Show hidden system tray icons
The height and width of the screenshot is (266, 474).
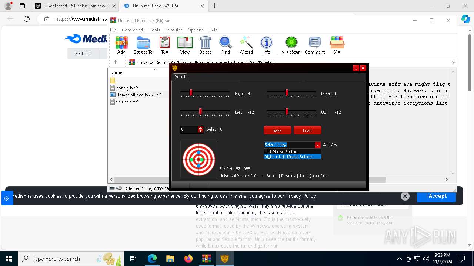pyautogui.click(x=399, y=259)
